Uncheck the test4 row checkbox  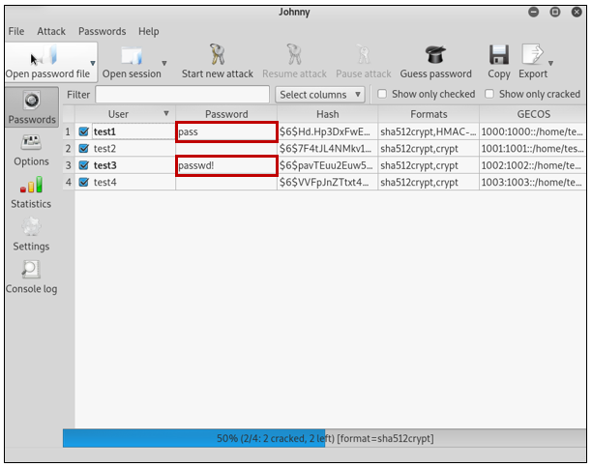click(x=83, y=182)
